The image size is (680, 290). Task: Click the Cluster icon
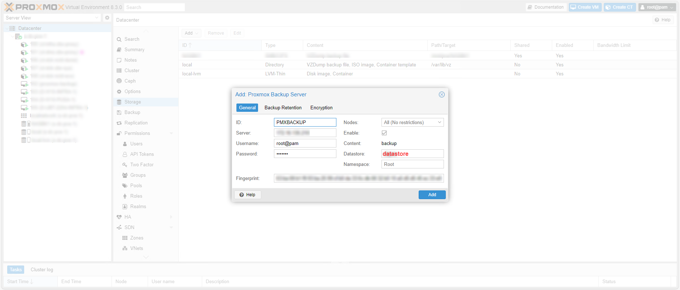(119, 71)
